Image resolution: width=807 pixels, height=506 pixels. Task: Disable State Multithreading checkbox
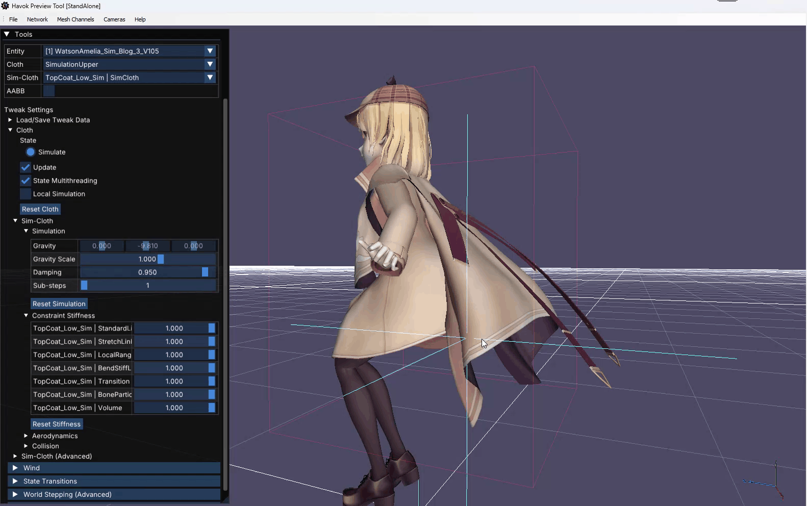(x=26, y=181)
